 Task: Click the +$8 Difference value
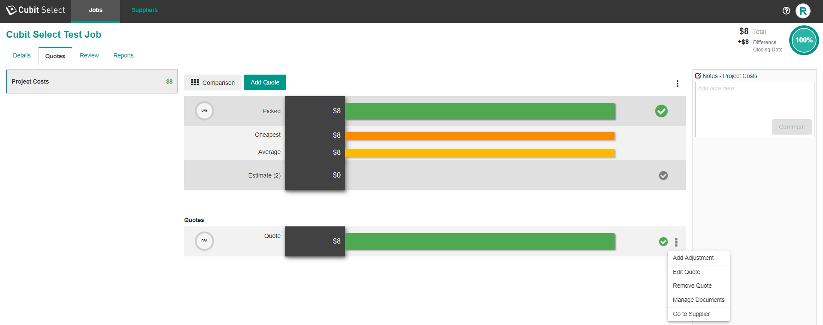743,42
